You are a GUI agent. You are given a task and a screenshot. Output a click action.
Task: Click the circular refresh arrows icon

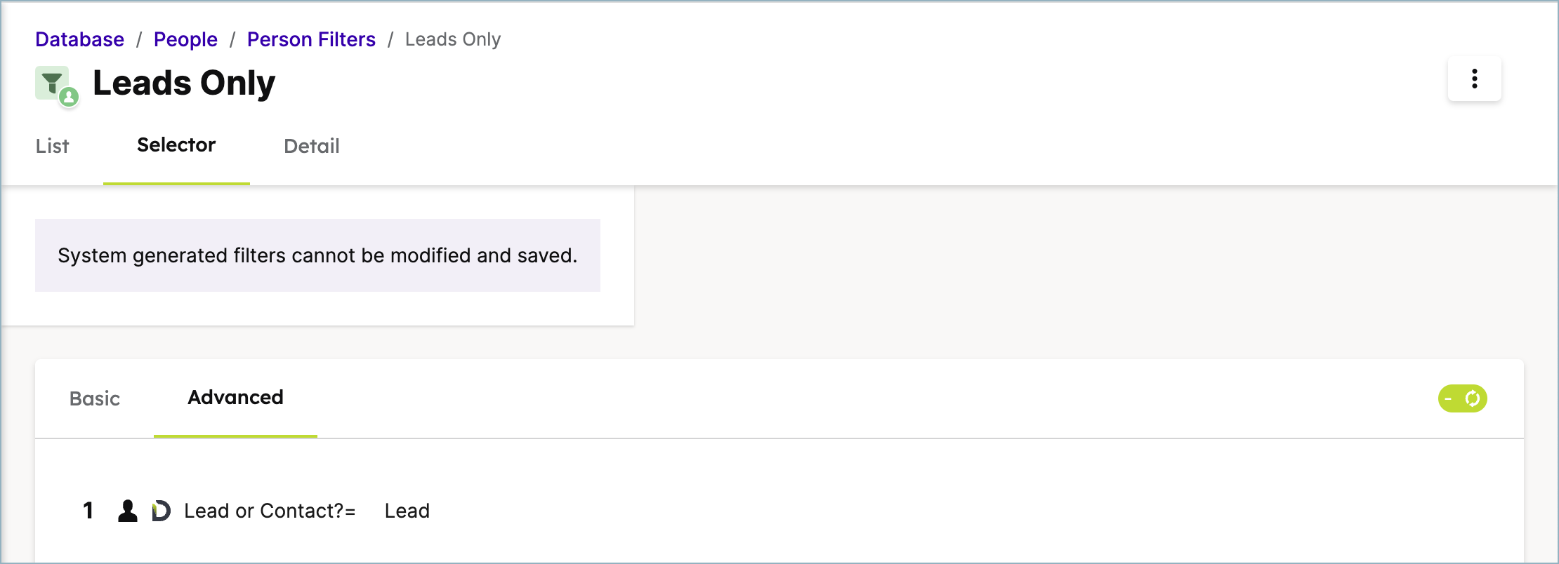(x=1473, y=398)
